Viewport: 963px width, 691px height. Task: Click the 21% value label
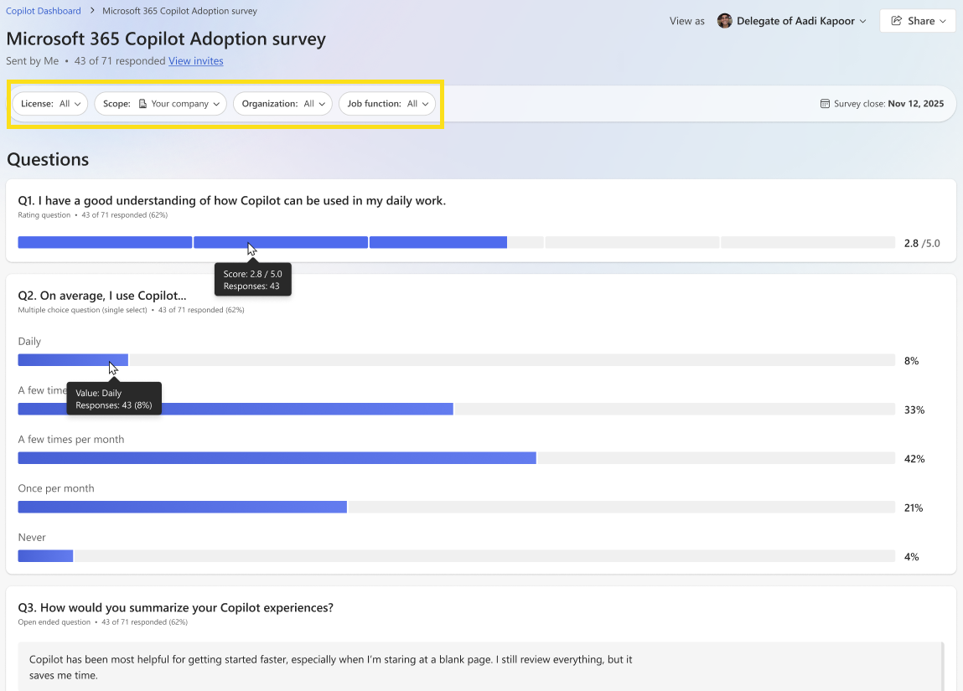tap(914, 508)
